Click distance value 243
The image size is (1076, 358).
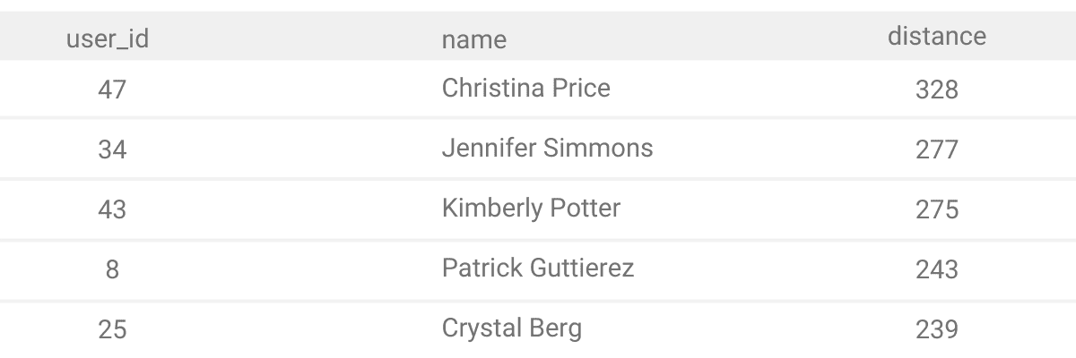click(937, 269)
